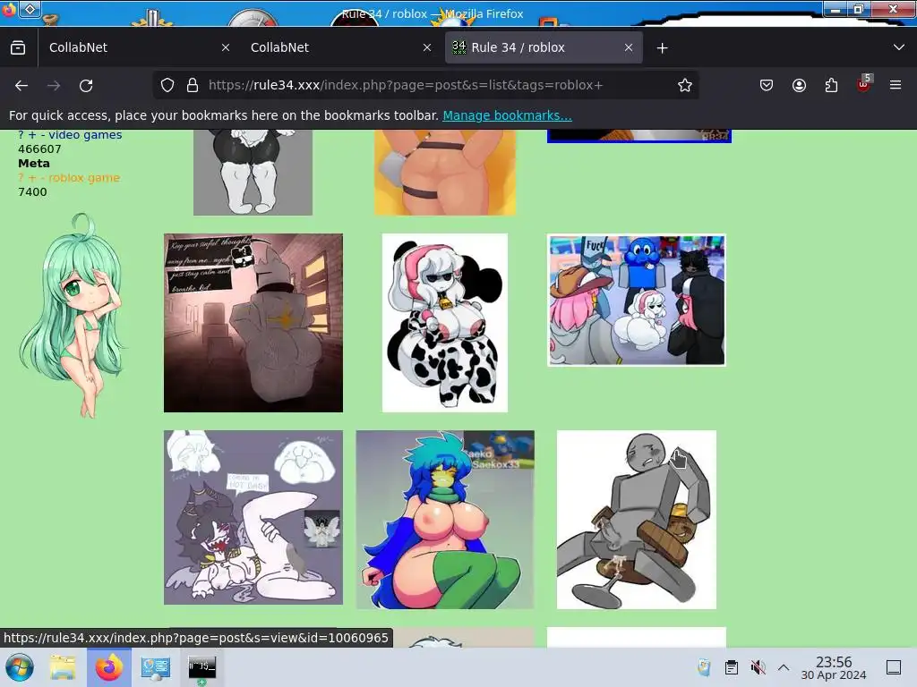Reload the current page
The height and width of the screenshot is (687, 917).
coord(86,85)
